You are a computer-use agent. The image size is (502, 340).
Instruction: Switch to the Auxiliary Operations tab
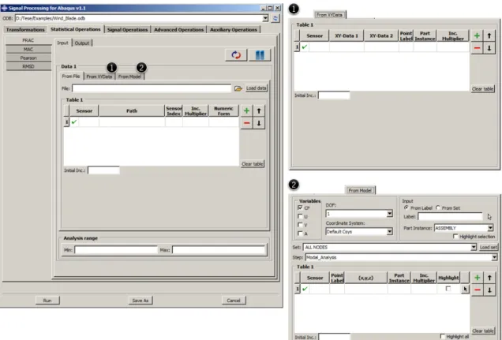point(234,30)
